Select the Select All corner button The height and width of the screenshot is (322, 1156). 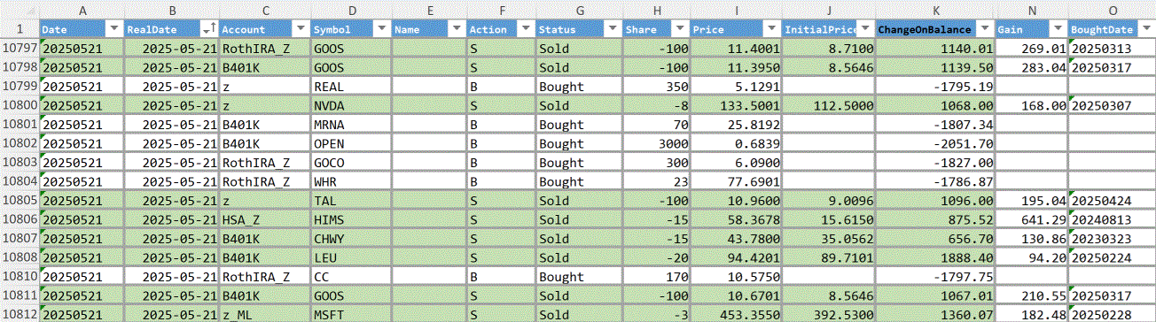coord(20,10)
